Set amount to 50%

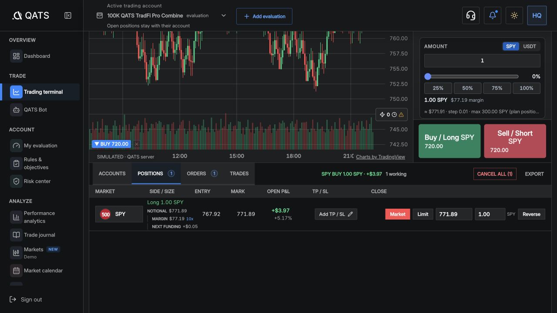point(467,88)
